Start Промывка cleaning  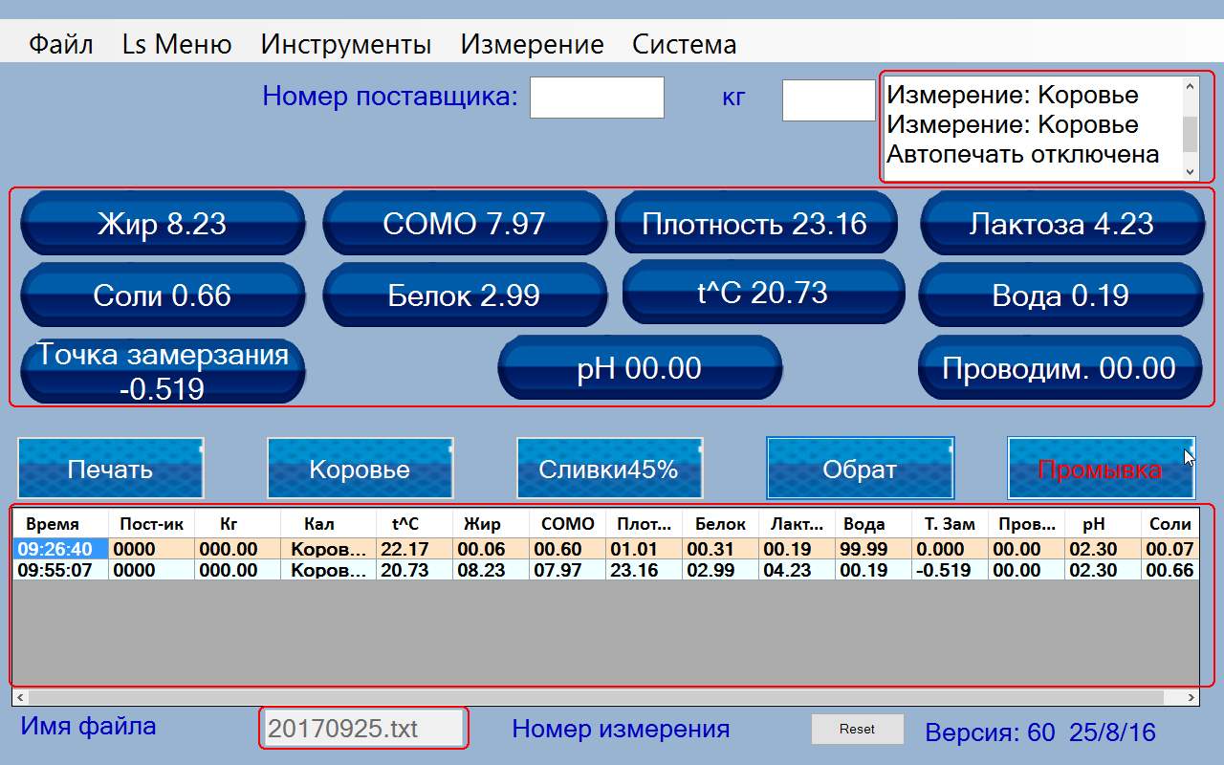click(1100, 469)
